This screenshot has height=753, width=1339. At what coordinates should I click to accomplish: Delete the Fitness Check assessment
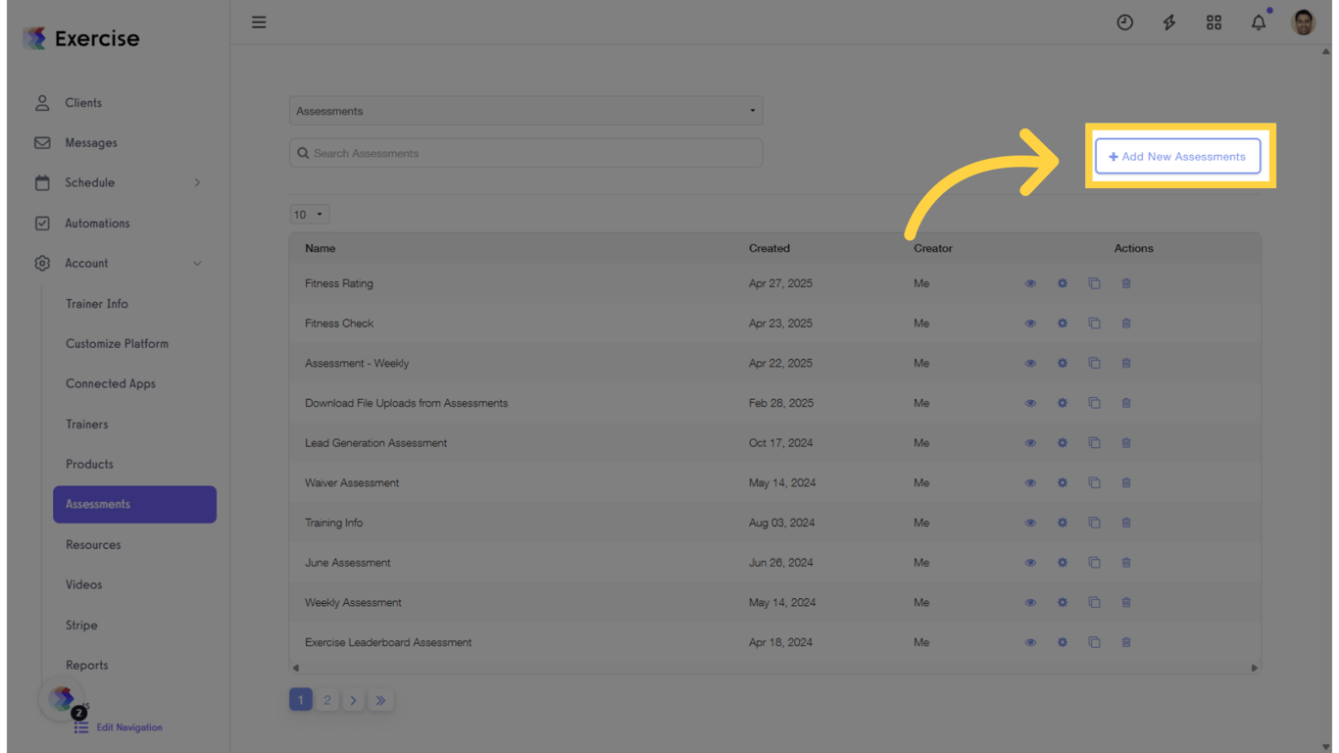pos(1126,324)
